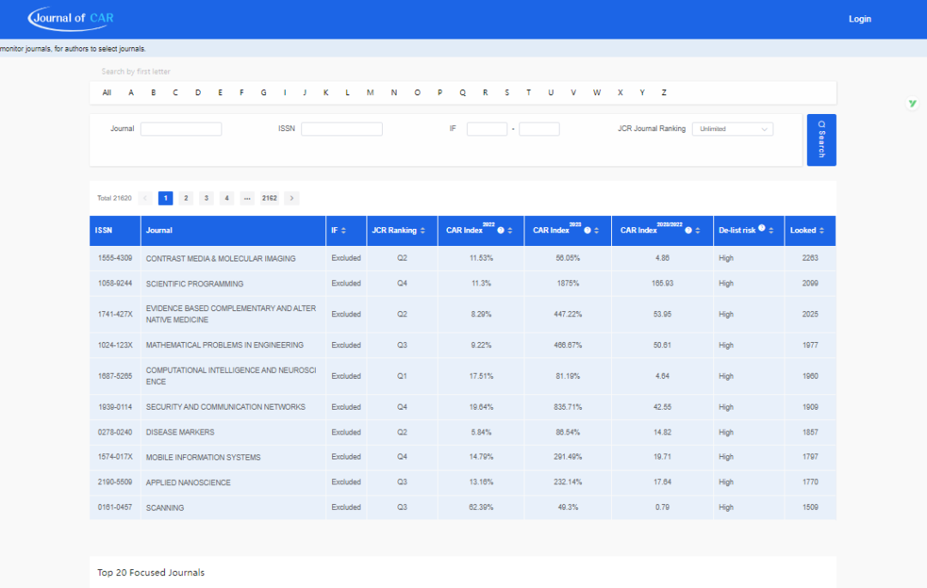
Task: Filter journals by letter M
Action: [x=370, y=93]
